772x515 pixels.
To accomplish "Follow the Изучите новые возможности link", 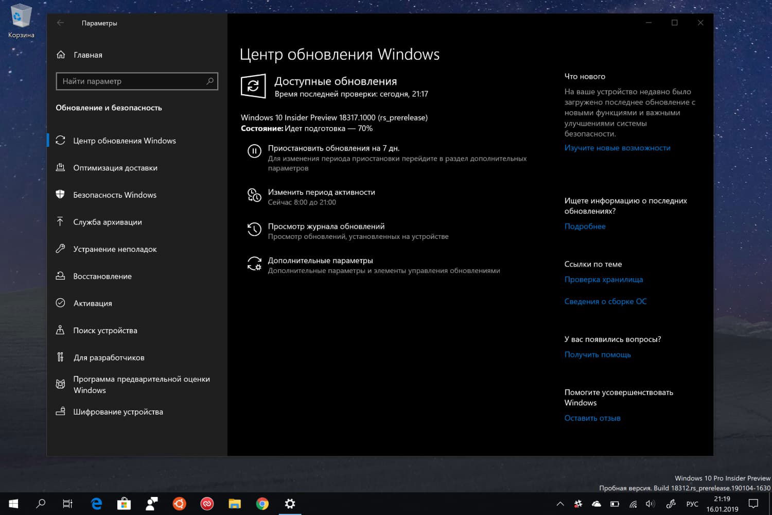I will [x=618, y=148].
